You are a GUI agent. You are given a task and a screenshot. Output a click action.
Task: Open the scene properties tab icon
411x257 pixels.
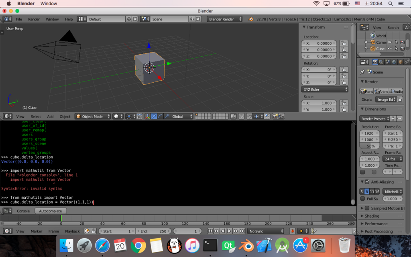tap(387, 62)
